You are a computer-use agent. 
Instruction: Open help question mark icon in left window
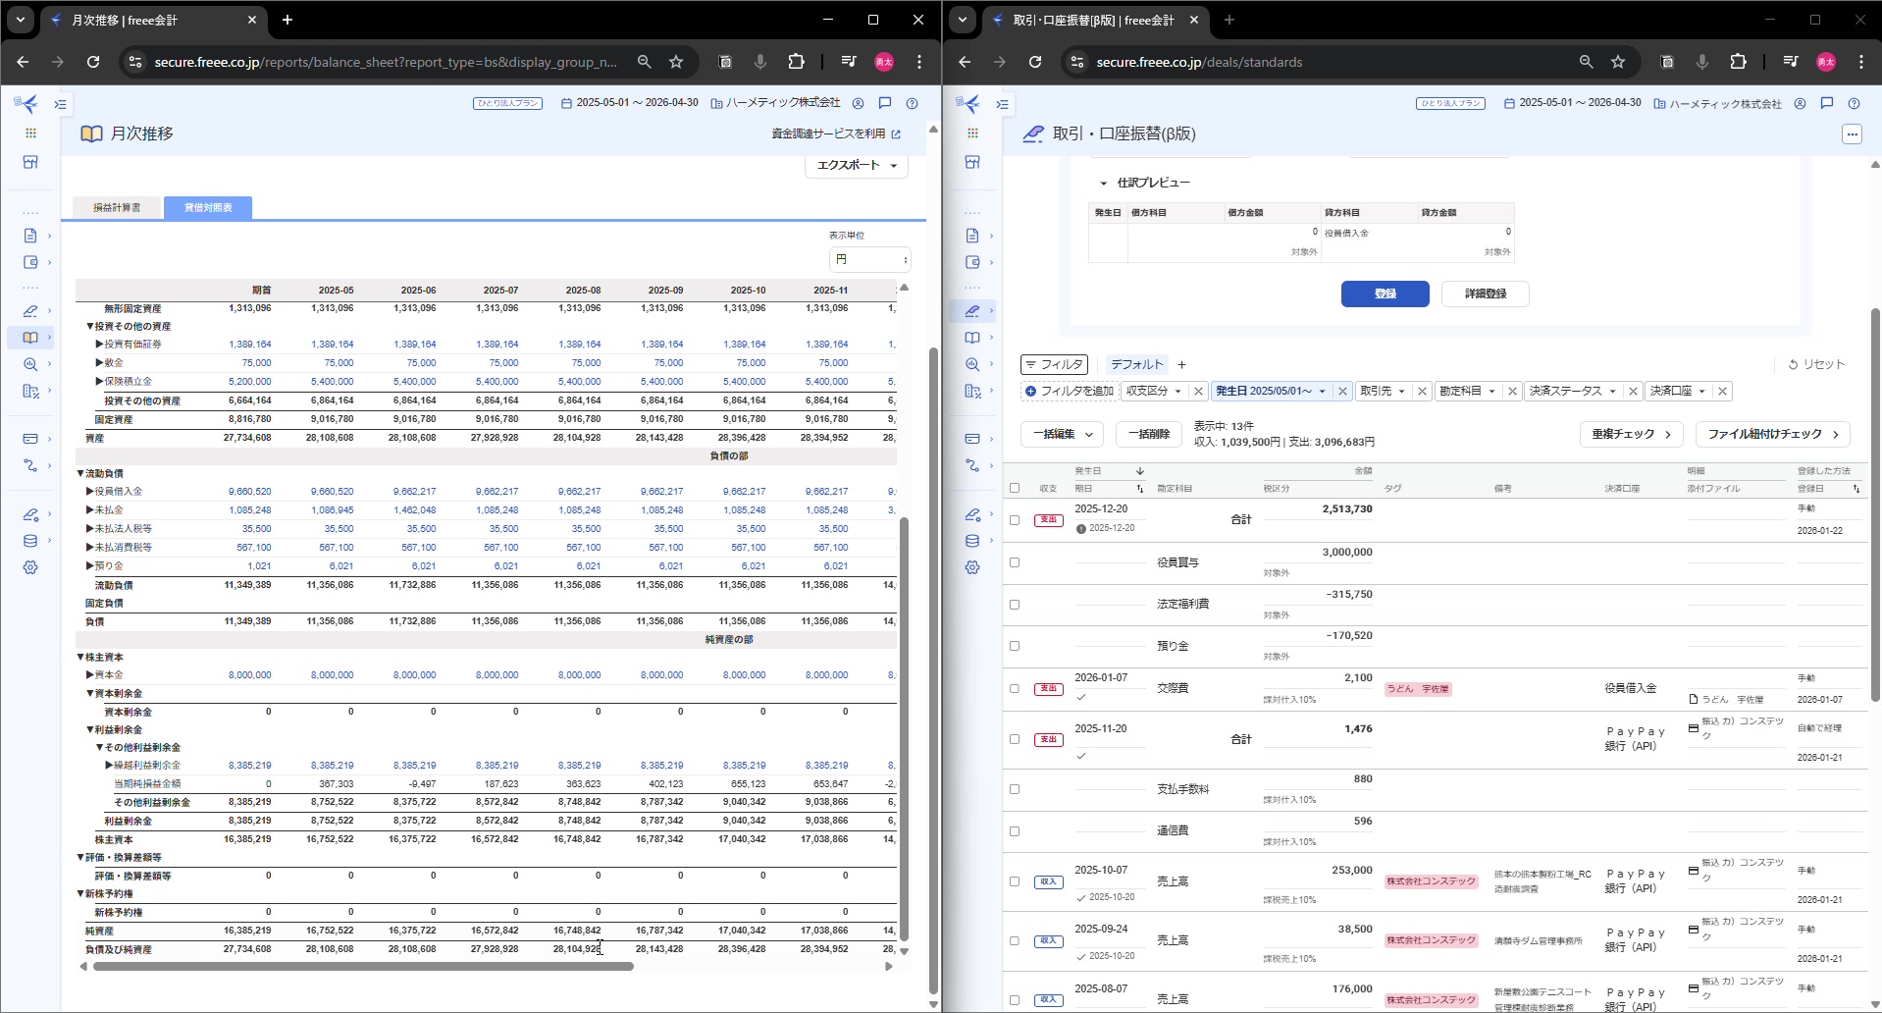[x=912, y=103]
